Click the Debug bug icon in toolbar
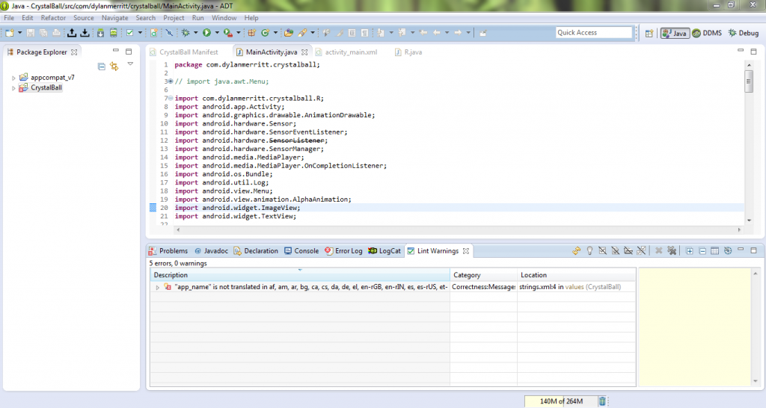This screenshot has height=408, width=766. (x=186, y=33)
